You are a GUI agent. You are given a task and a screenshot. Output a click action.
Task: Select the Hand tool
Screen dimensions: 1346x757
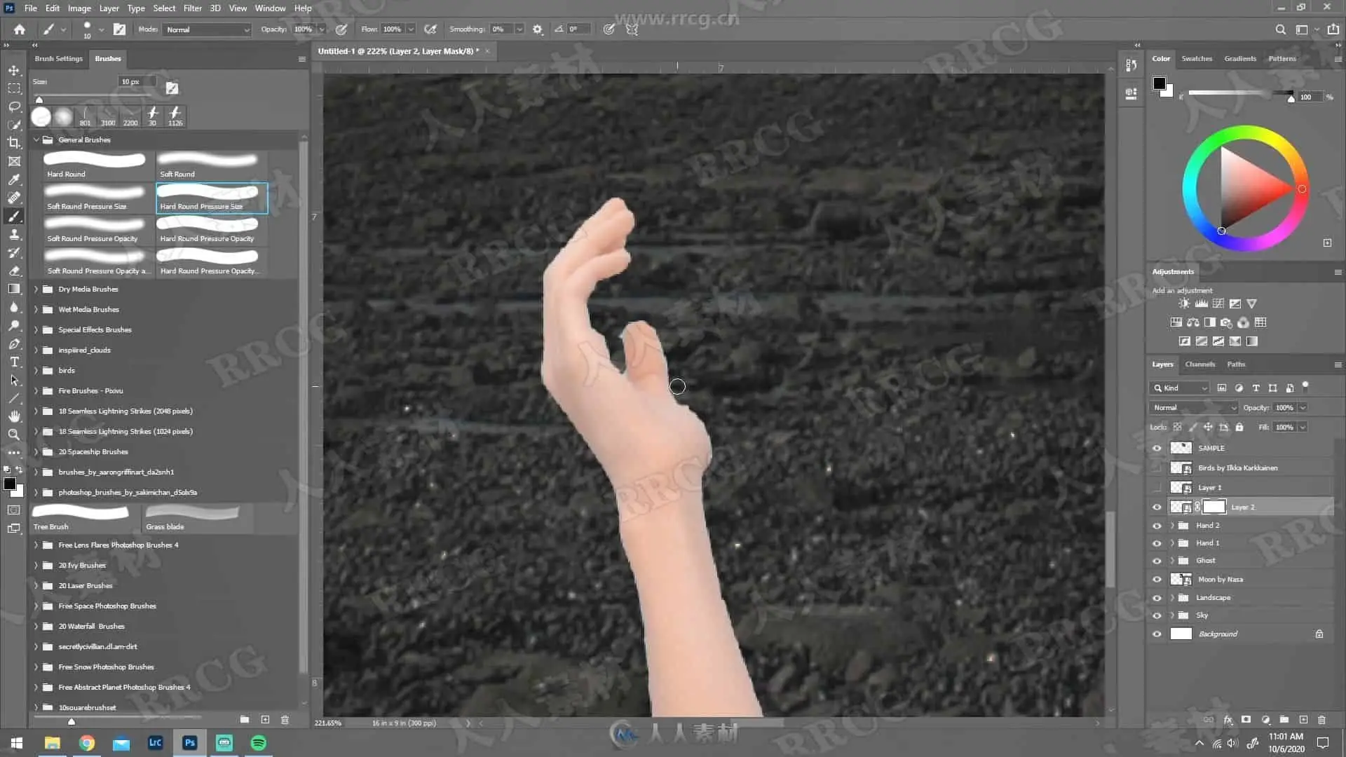14,416
